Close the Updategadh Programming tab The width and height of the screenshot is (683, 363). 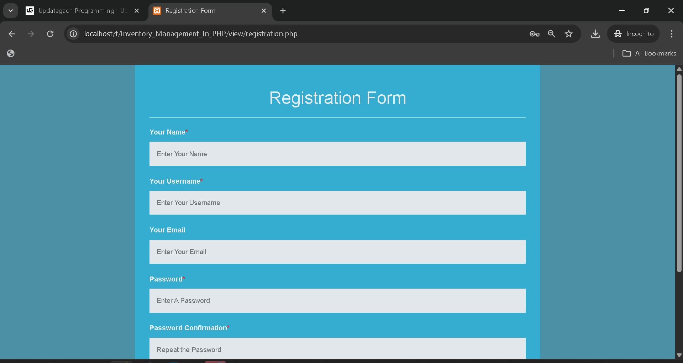click(137, 11)
